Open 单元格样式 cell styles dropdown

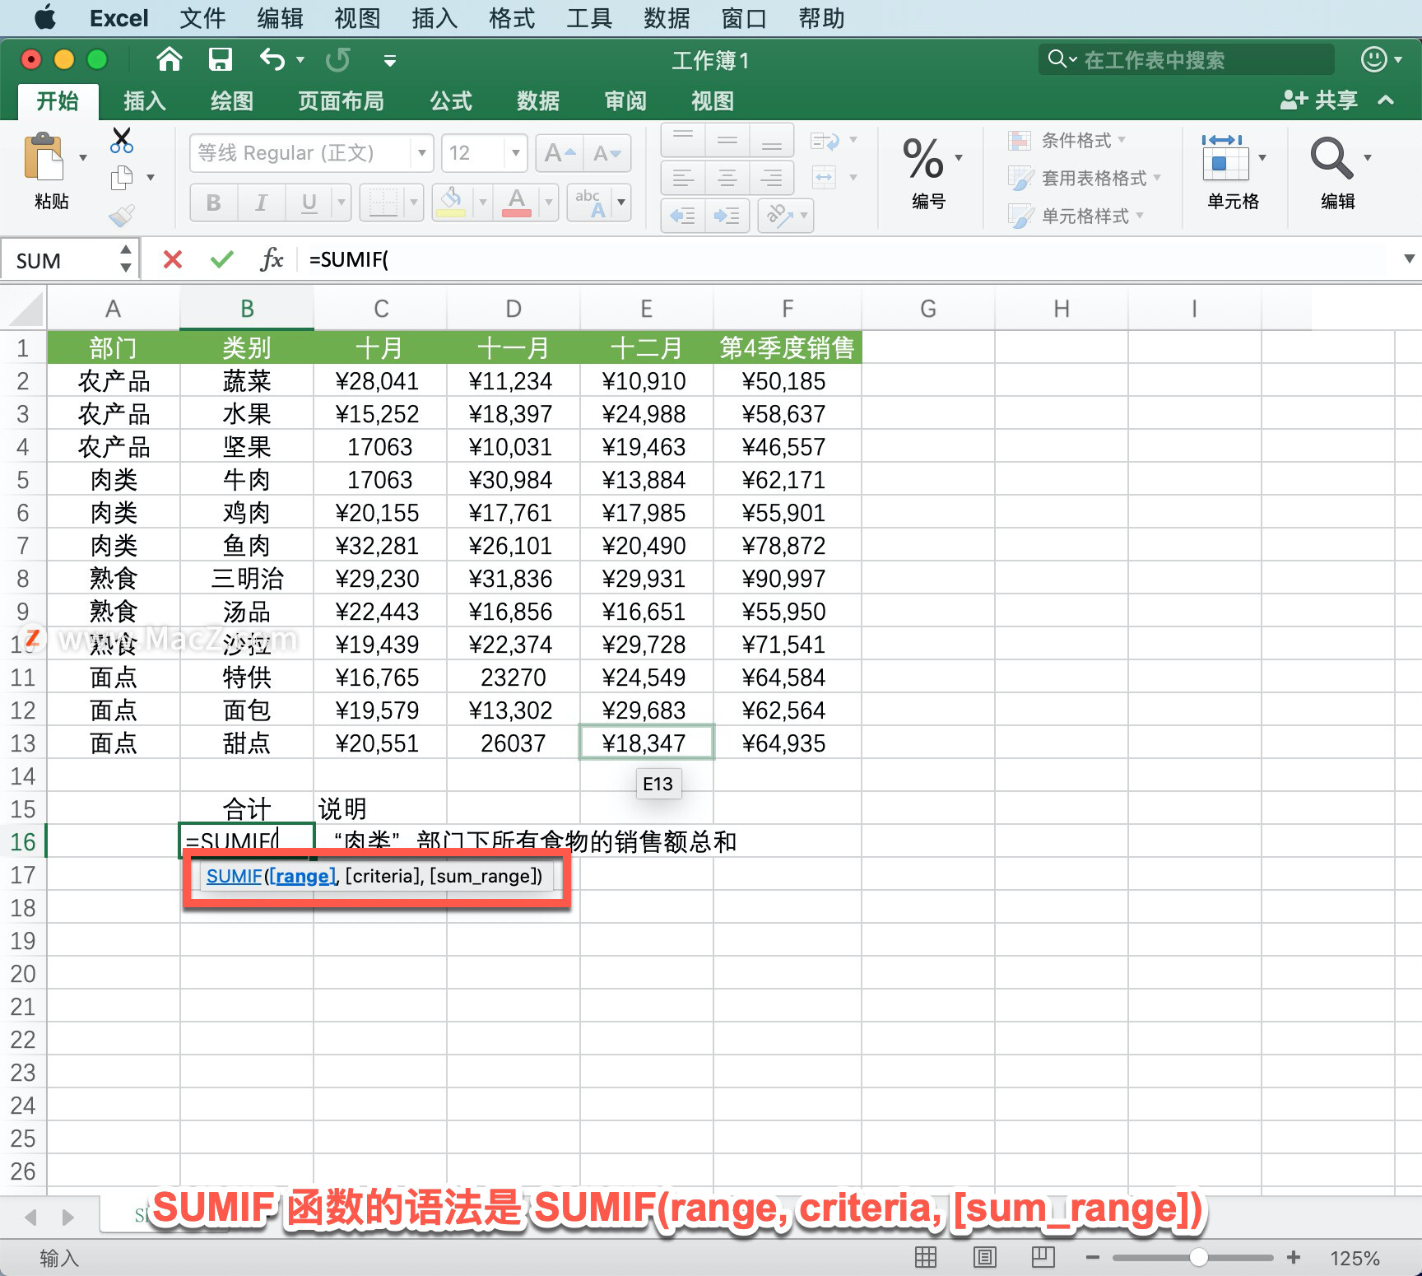point(1077,216)
